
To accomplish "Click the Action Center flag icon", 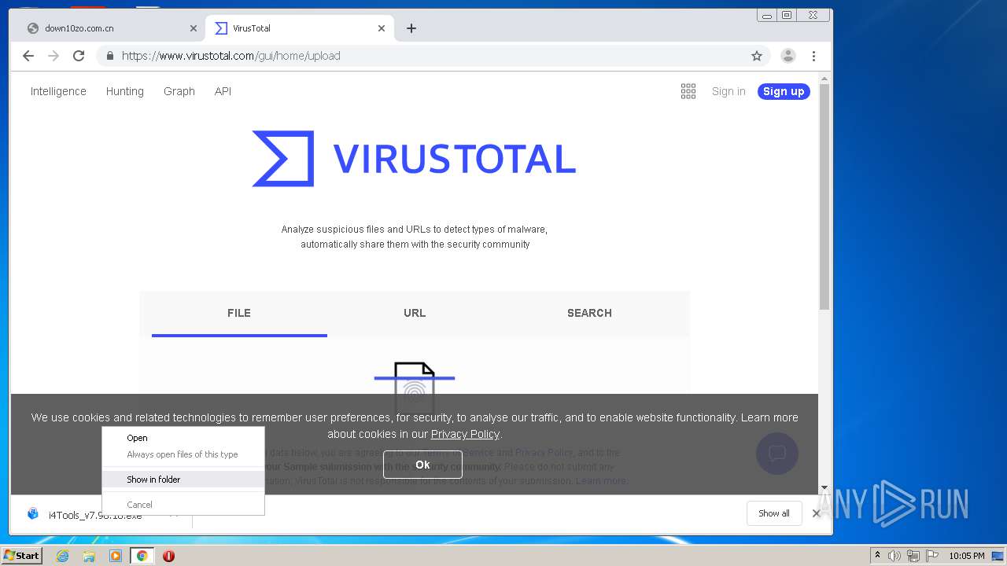I will (x=932, y=556).
